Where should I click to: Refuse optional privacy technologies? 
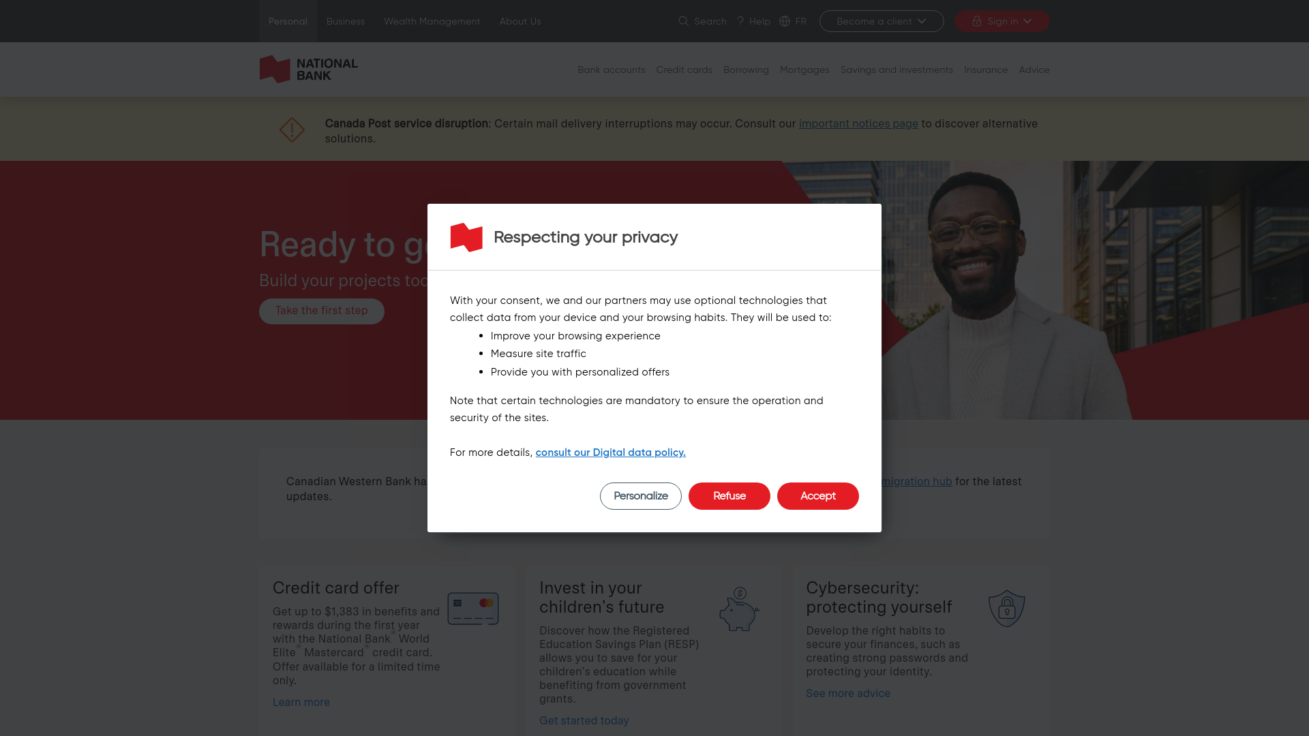(x=729, y=496)
